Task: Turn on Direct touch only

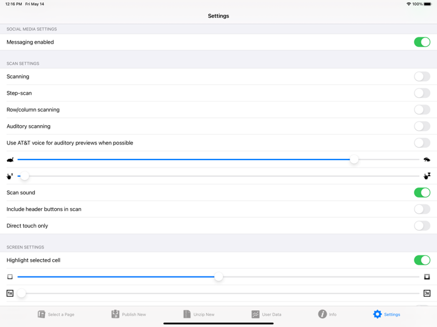Action: click(422, 225)
